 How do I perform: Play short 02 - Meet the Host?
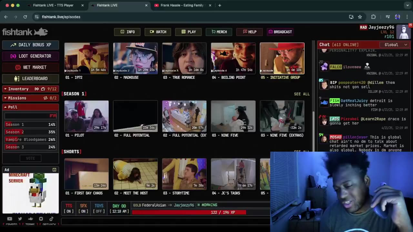click(136, 174)
